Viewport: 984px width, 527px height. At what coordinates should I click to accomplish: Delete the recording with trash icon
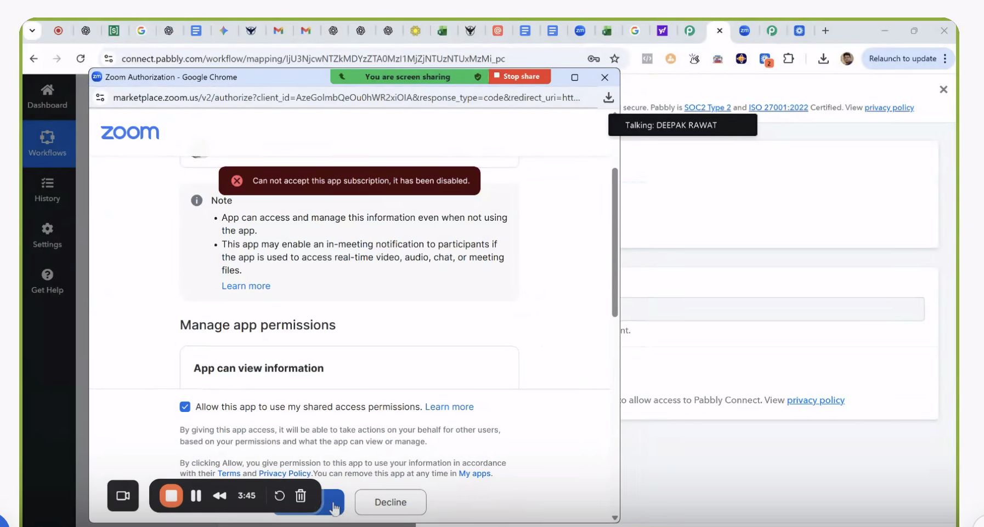point(301,496)
